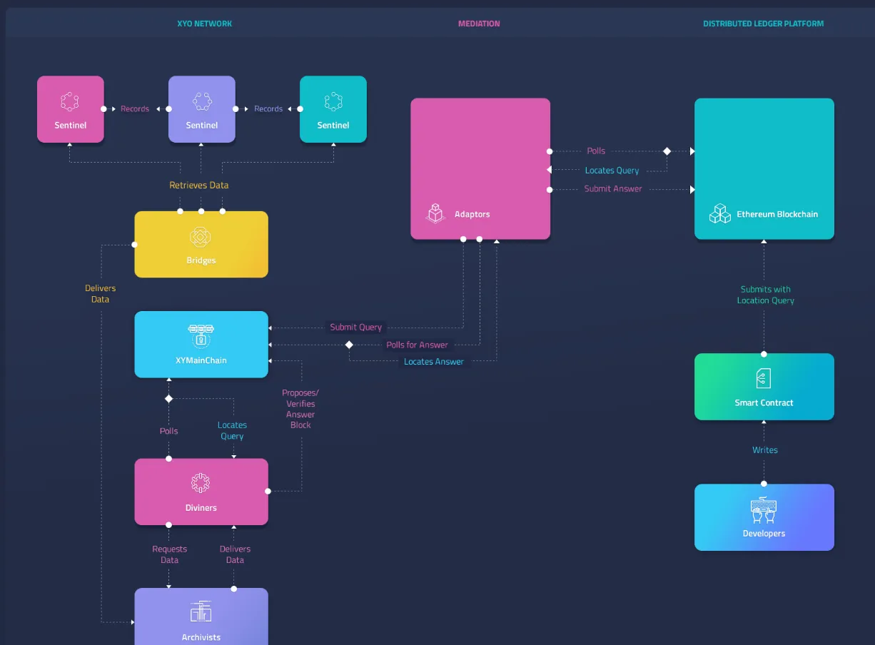Click the Developers keyboard icon
Viewport: 875px width, 645px height.
[x=764, y=509]
